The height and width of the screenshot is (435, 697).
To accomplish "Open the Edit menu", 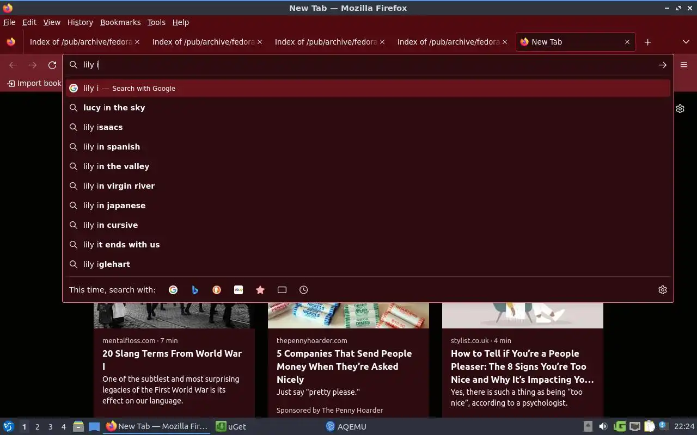I will pos(29,22).
